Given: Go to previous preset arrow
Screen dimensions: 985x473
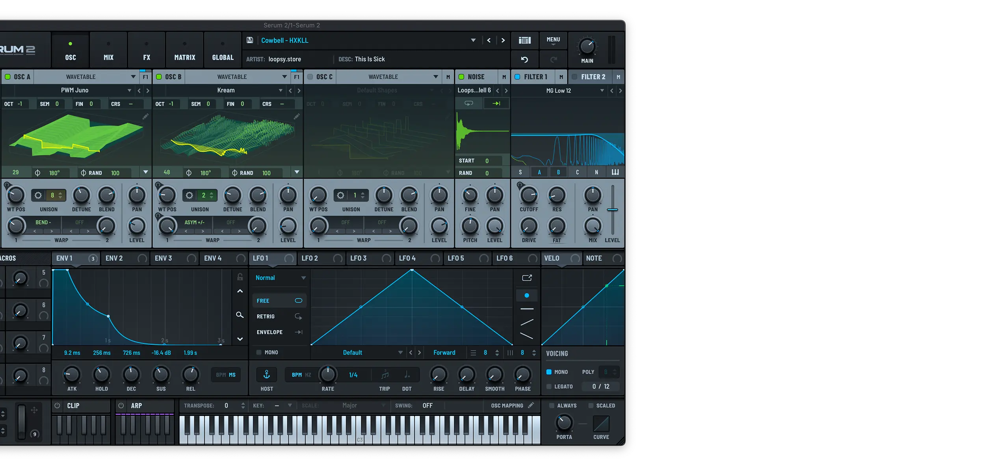Looking at the screenshot, I should click(489, 40).
